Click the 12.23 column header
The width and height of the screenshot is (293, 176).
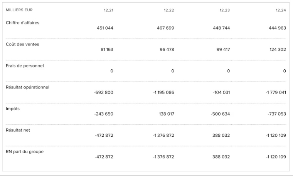click(225, 10)
